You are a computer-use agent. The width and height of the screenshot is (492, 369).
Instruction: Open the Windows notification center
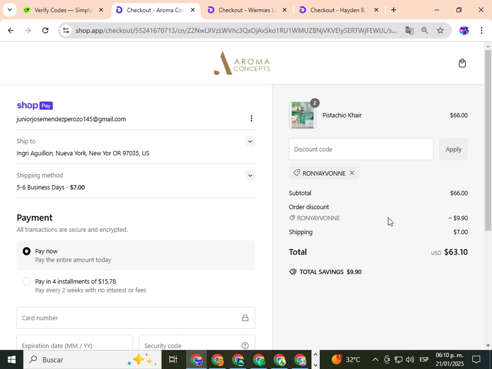(x=476, y=359)
